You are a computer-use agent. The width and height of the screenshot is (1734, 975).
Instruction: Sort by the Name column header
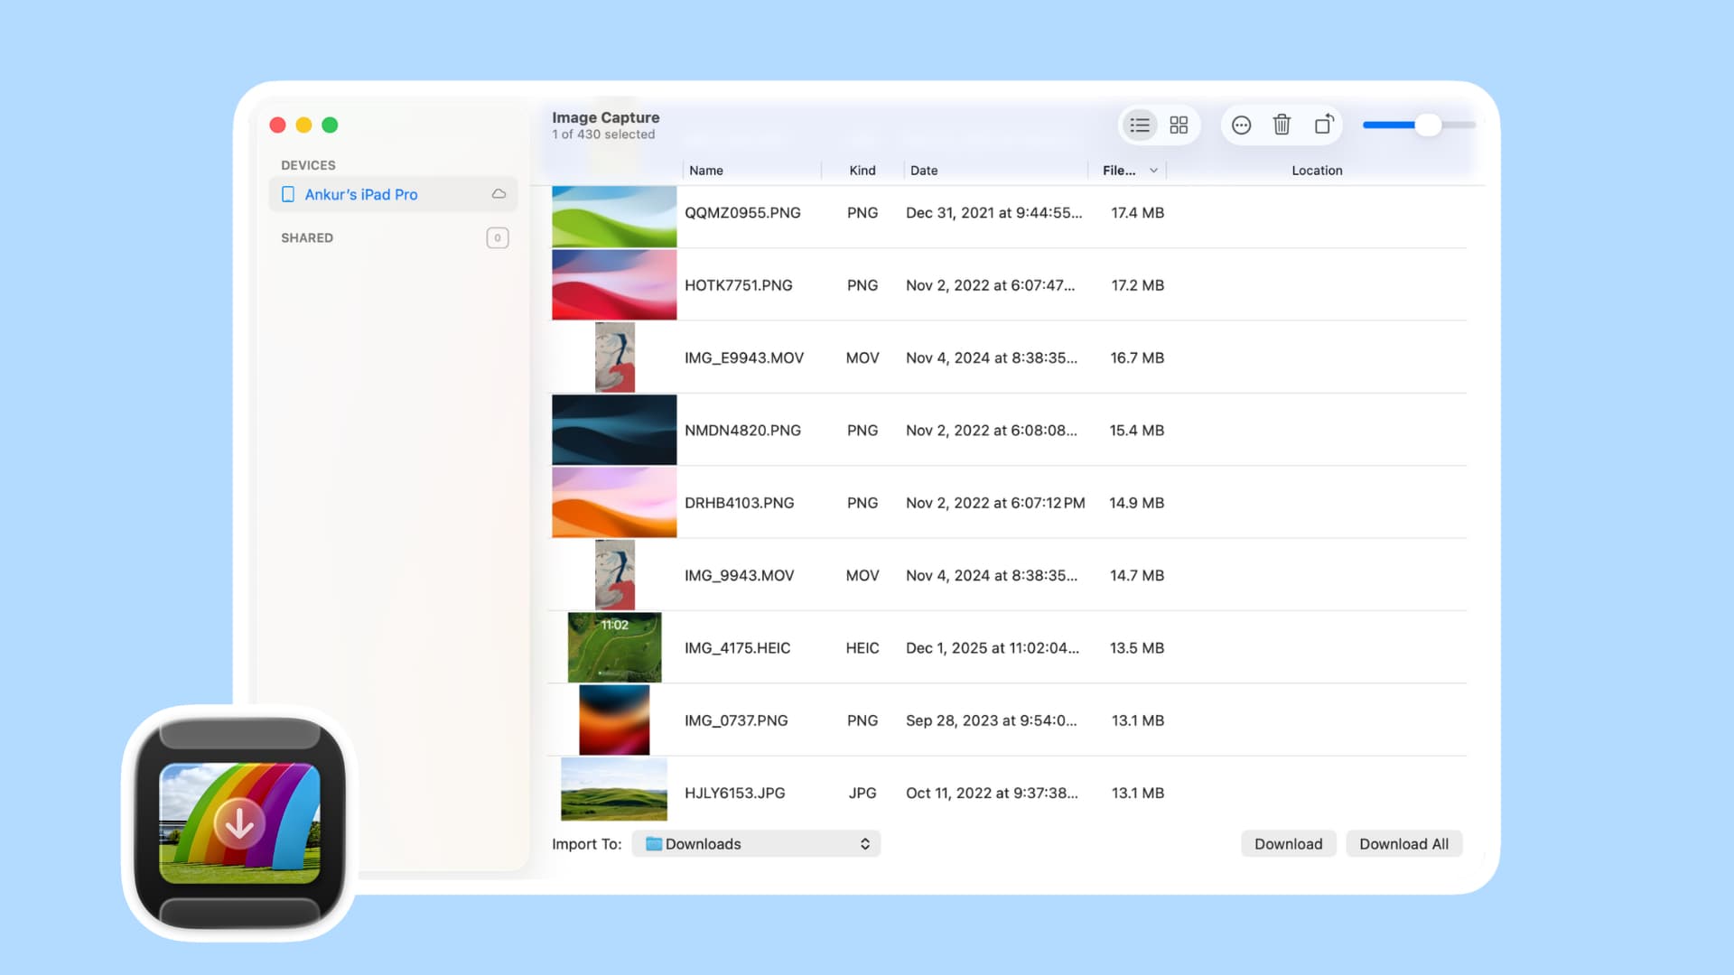coord(705,171)
